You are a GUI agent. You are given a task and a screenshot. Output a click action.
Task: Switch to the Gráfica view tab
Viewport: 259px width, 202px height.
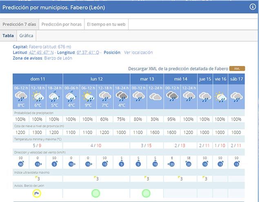click(26, 36)
